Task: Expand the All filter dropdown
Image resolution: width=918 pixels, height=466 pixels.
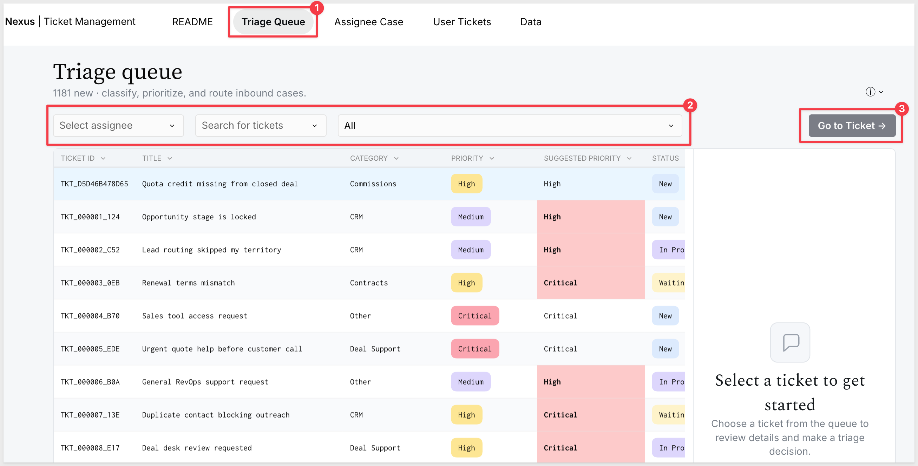Action: [510, 125]
